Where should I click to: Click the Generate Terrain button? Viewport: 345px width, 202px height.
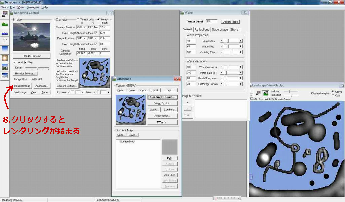click(x=162, y=97)
